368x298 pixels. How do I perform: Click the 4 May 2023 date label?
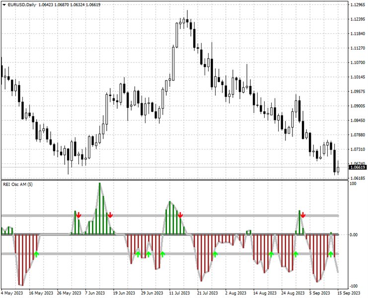point(12,293)
